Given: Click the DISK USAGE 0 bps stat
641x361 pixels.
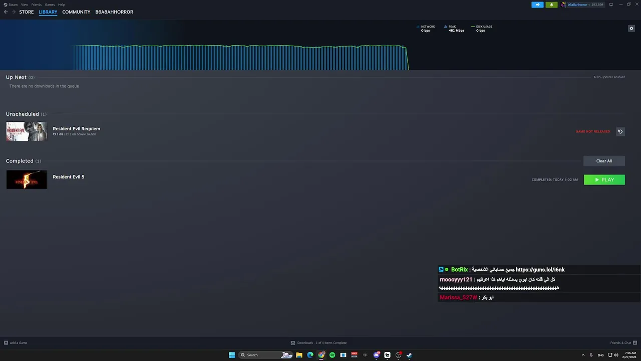Looking at the screenshot, I should [x=482, y=29].
